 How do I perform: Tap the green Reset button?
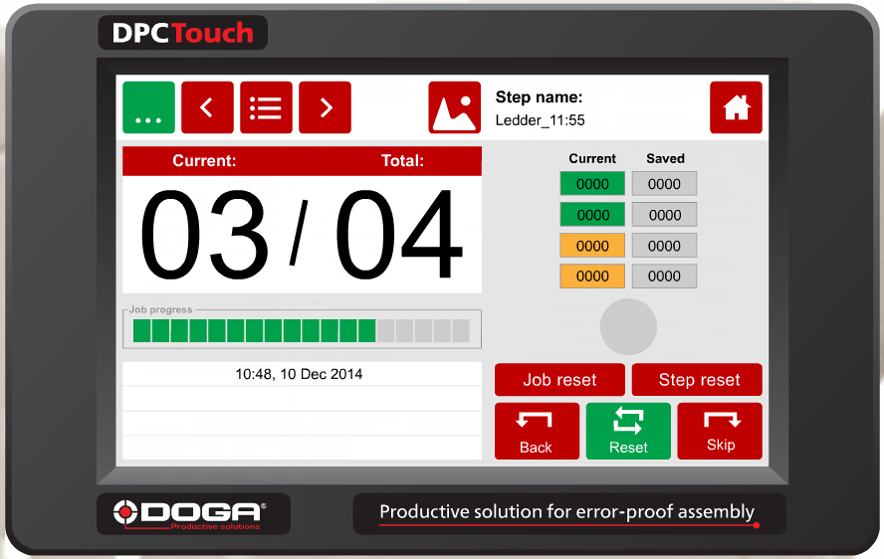pyautogui.click(x=628, y=431)
